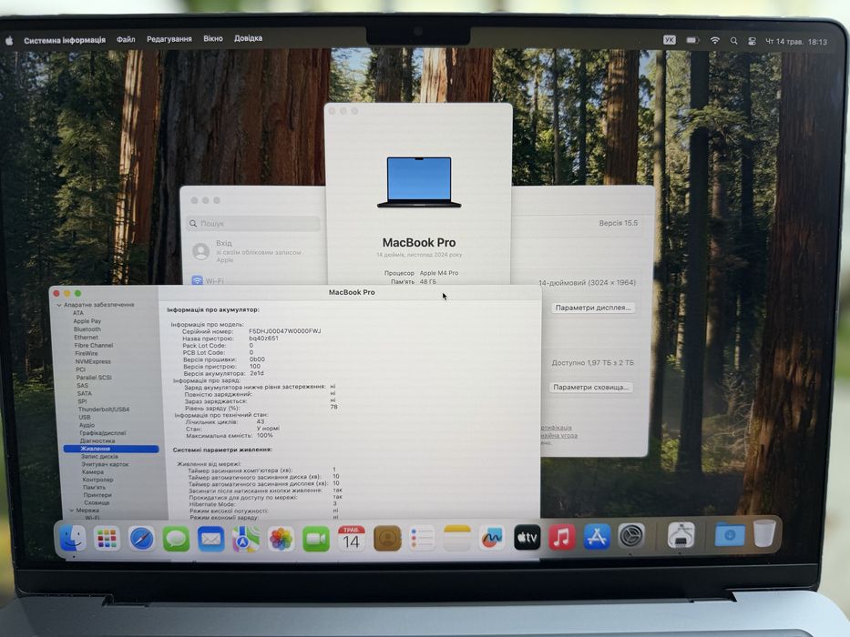
Task: Click the battery status icon in menu bar
Action: [x=692, y=40]
